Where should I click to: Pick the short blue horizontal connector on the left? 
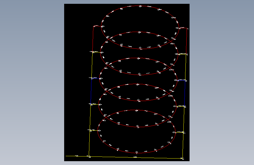click(x=96, y=78)
